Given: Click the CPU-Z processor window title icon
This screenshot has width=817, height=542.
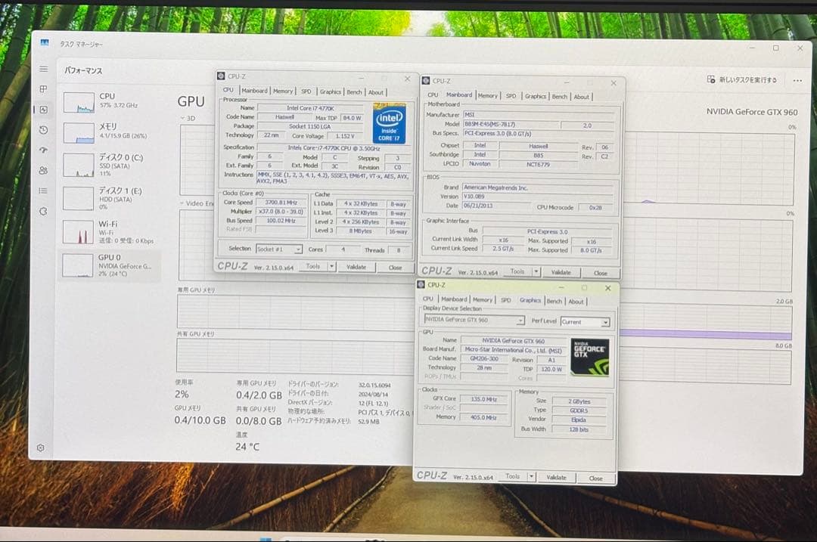Looking at the screenshot, I should point(221,76).
